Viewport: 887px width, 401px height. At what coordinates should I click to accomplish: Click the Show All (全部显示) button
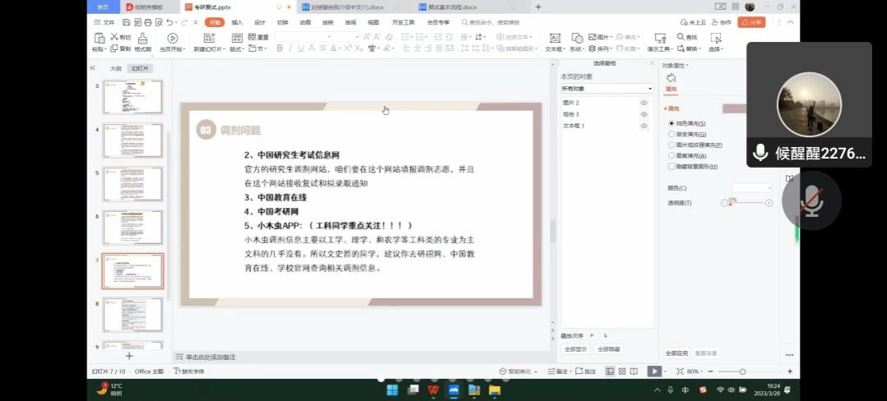[576, 349]
